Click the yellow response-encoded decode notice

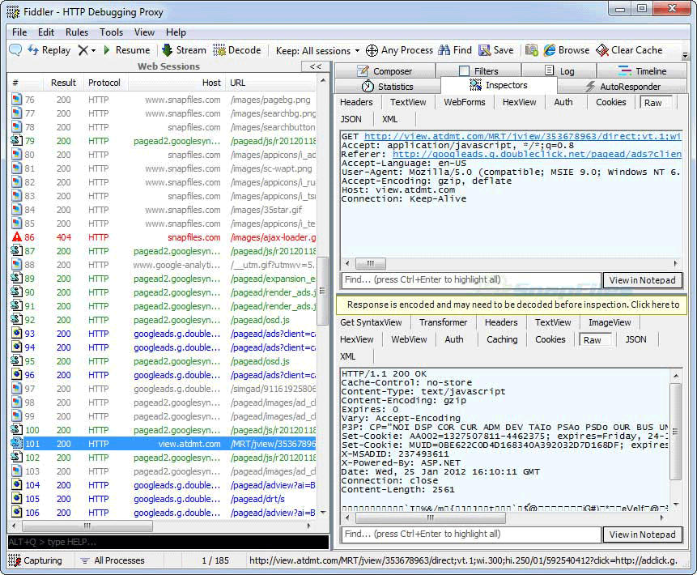coord(512,305)
